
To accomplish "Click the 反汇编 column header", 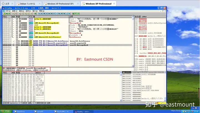I will click(48, 17).
